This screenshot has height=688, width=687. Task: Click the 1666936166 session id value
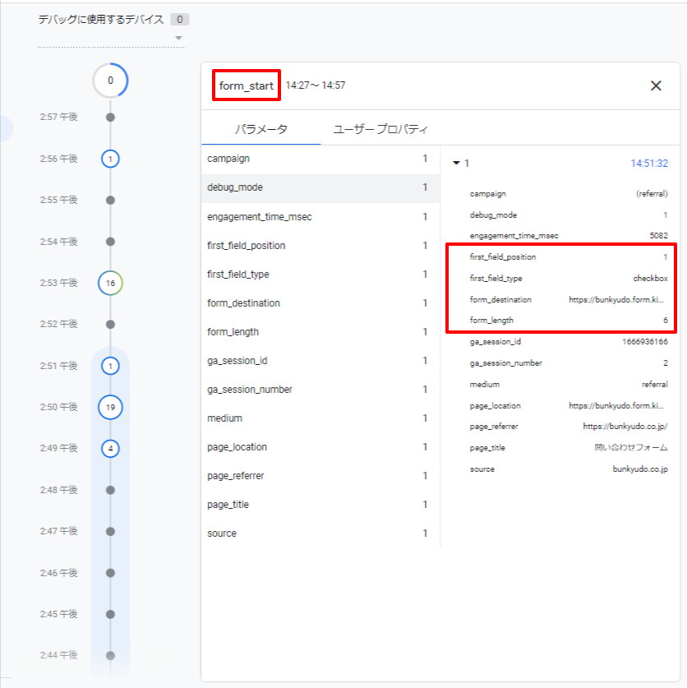click(645, 342)
